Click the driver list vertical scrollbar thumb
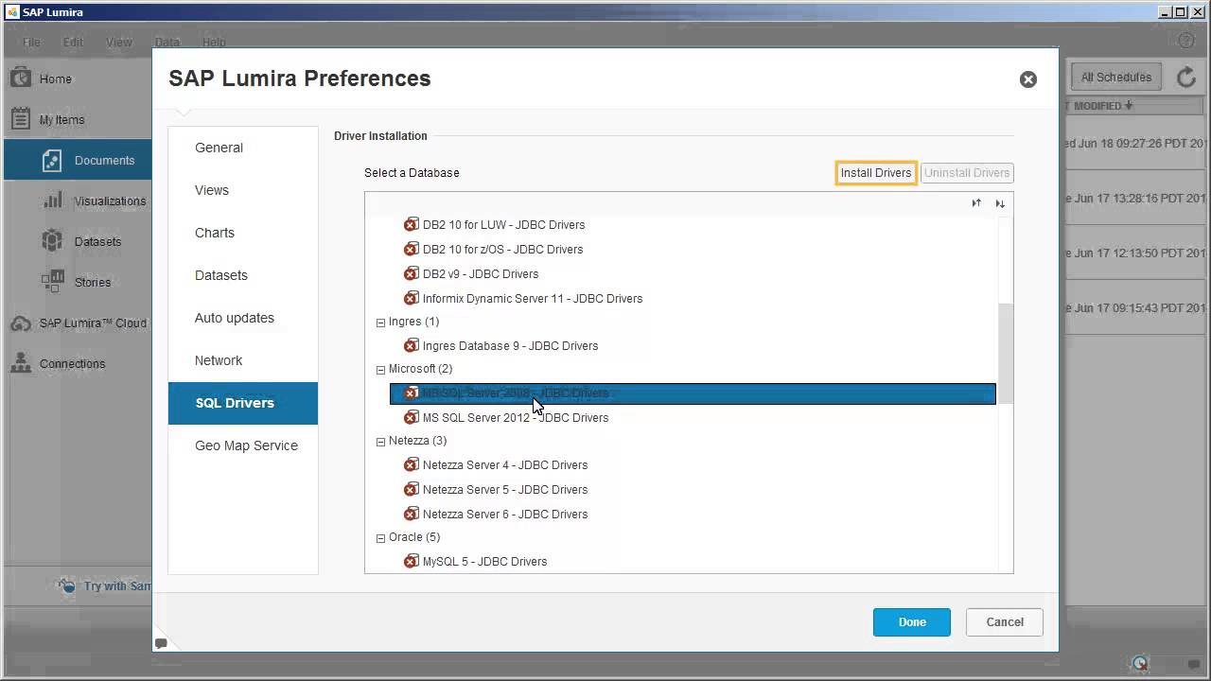The image size is (1211, 681). pos(1005,354)
